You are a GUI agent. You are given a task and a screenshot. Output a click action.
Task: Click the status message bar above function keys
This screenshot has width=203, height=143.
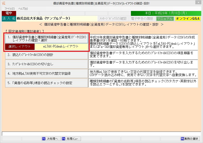101,133
